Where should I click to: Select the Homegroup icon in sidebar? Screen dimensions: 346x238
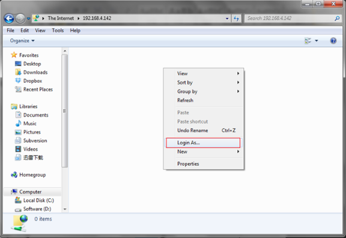(14, 175)
